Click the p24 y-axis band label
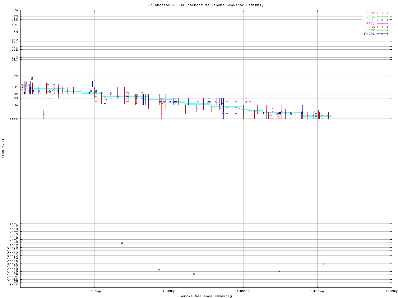This screenshot has height=298, width=398. click(15, 10)
